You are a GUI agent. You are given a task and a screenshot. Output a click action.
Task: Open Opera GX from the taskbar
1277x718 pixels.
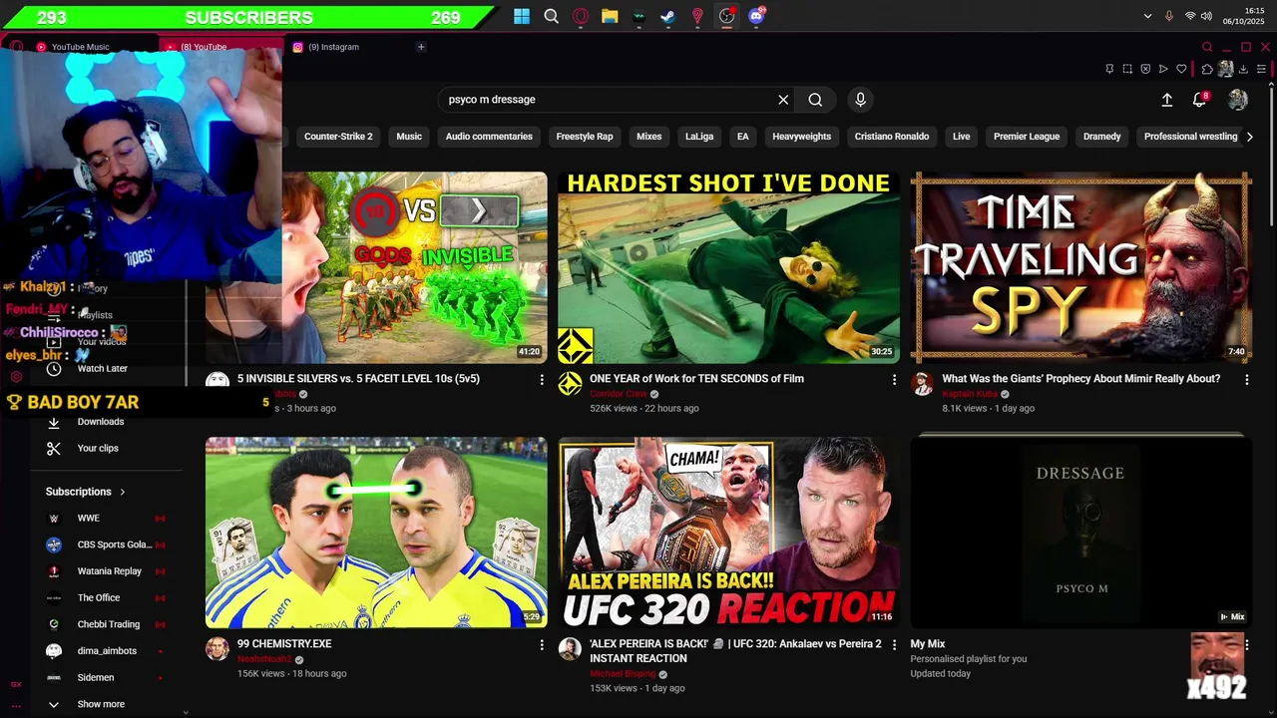point(581,16)
